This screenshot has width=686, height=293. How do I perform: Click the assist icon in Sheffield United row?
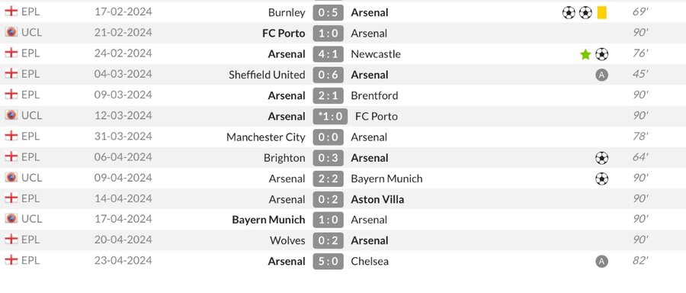601,75
